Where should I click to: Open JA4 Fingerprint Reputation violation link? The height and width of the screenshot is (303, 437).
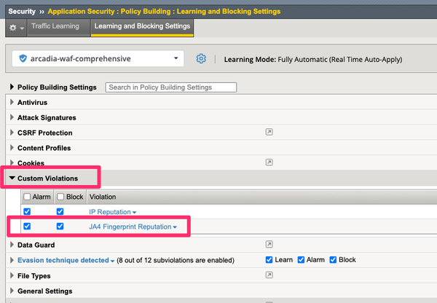133,227
